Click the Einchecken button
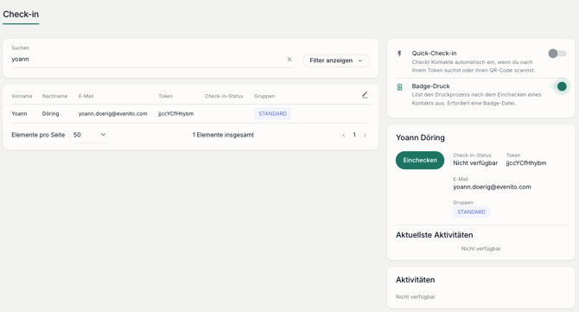Image resolution: width=579 pixels, height=312 pixels. pos(420,160)
